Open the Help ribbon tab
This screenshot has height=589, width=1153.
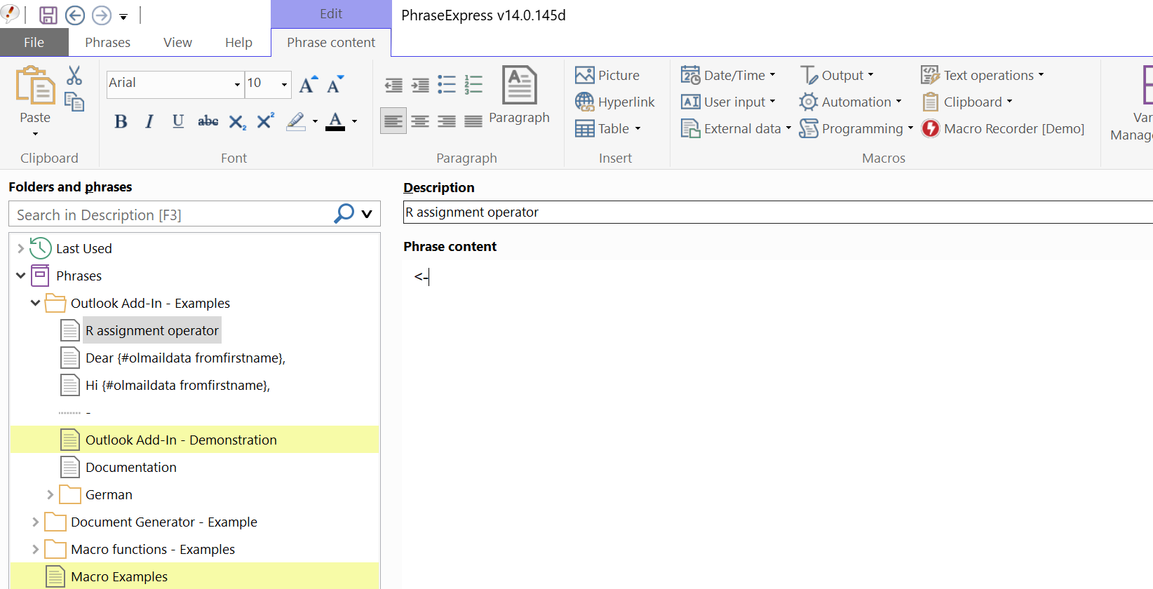(238, 42)
